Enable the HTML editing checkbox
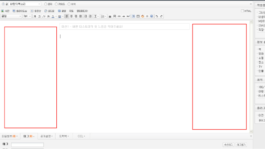Screen dimensions: 265x149 [242, 11]
